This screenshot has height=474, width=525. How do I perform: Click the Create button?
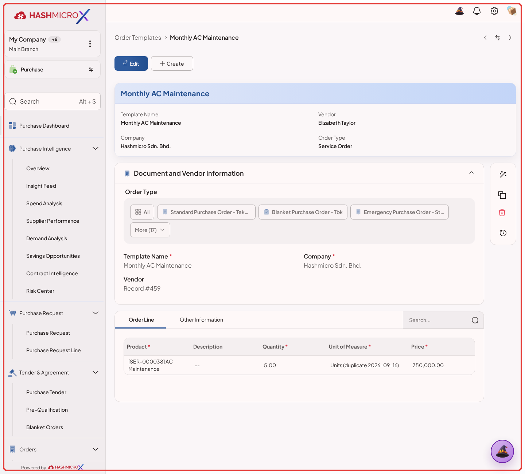tap(172, 63)
